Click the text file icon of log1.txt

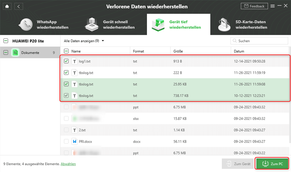(75, 61)
